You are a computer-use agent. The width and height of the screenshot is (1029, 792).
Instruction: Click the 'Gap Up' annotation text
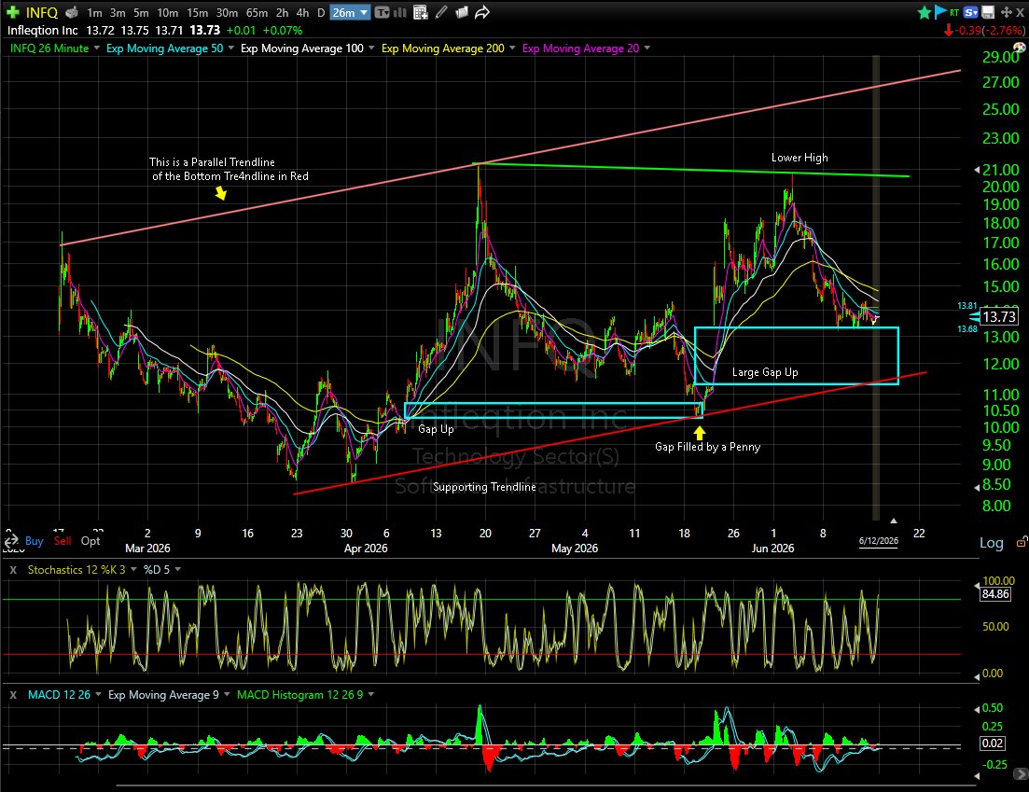click(x=436, y=428)
